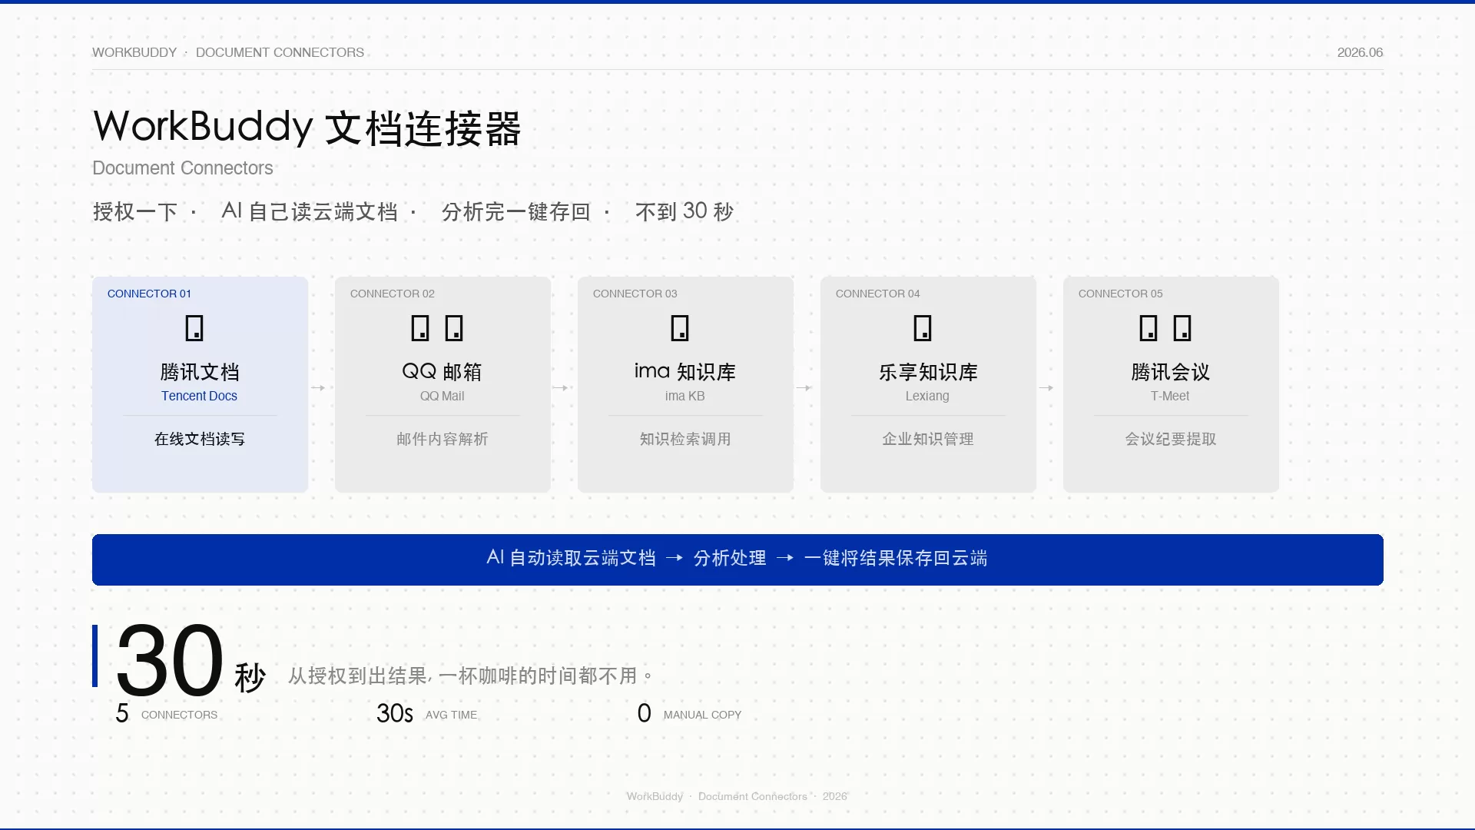The height and width of the screenshot is (830, 1475).
Task: Click the ima 知识库 card title
Action: [685, 372]
